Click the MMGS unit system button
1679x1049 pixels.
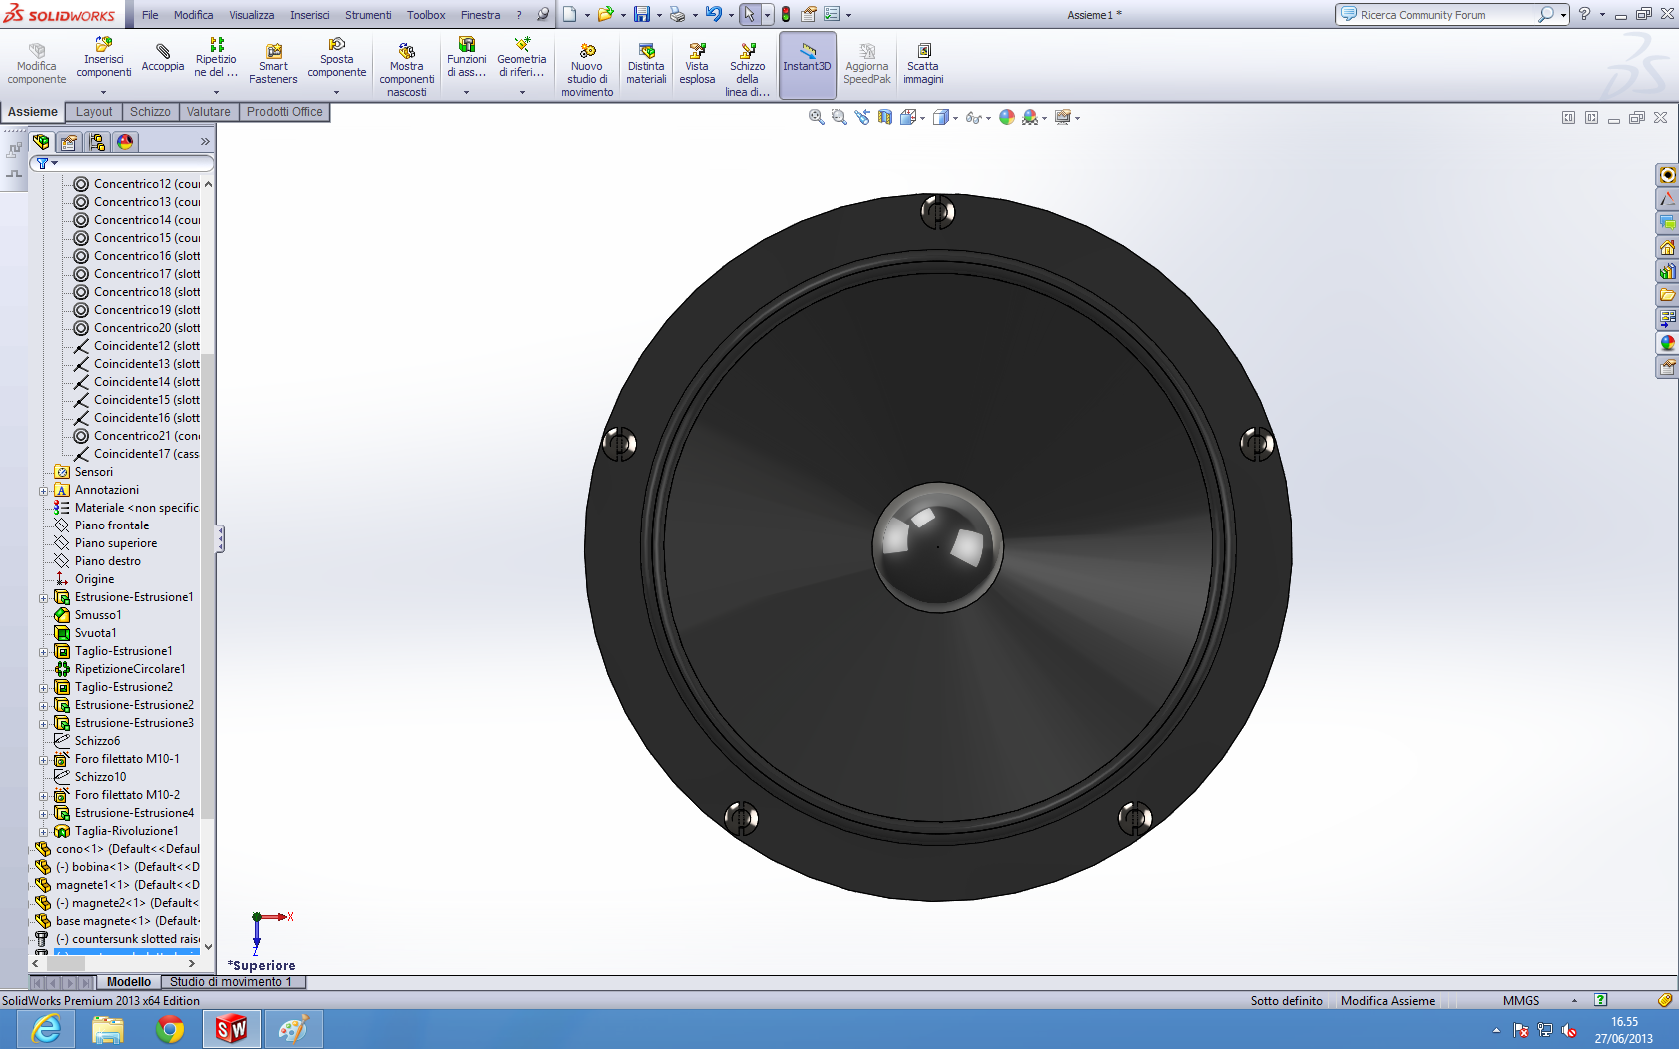1521,1001
